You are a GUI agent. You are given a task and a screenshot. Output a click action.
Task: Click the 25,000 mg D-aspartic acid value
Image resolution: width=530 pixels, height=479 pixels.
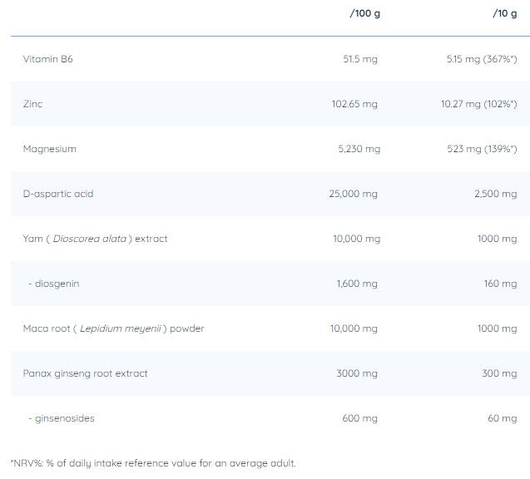tap(354, 194)
